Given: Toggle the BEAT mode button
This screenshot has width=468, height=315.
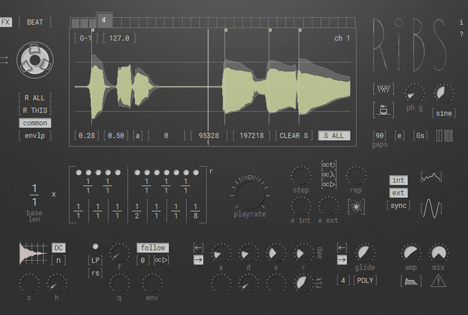Looking at the screenshot, I should click(x=35, y=22).
